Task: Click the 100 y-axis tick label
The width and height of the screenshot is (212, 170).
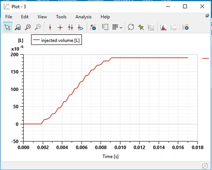Action: pyautogui.click(x=15, y=89)
